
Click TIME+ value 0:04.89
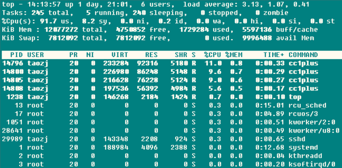pyautogui.click(x=270, y=114)
